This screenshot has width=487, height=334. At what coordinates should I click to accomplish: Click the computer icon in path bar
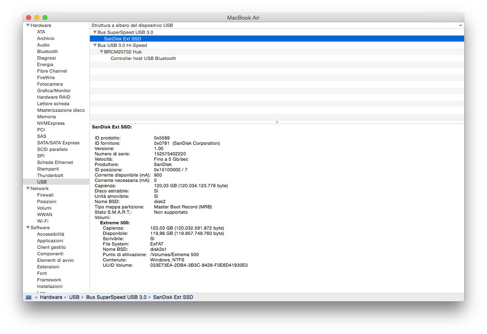coord(29,297)
